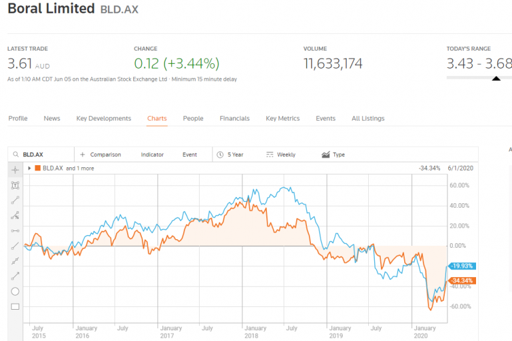Viewport: 512px width, 341px height.
Task: Open the chart Type dropdown
Action: tap(333, 155)
